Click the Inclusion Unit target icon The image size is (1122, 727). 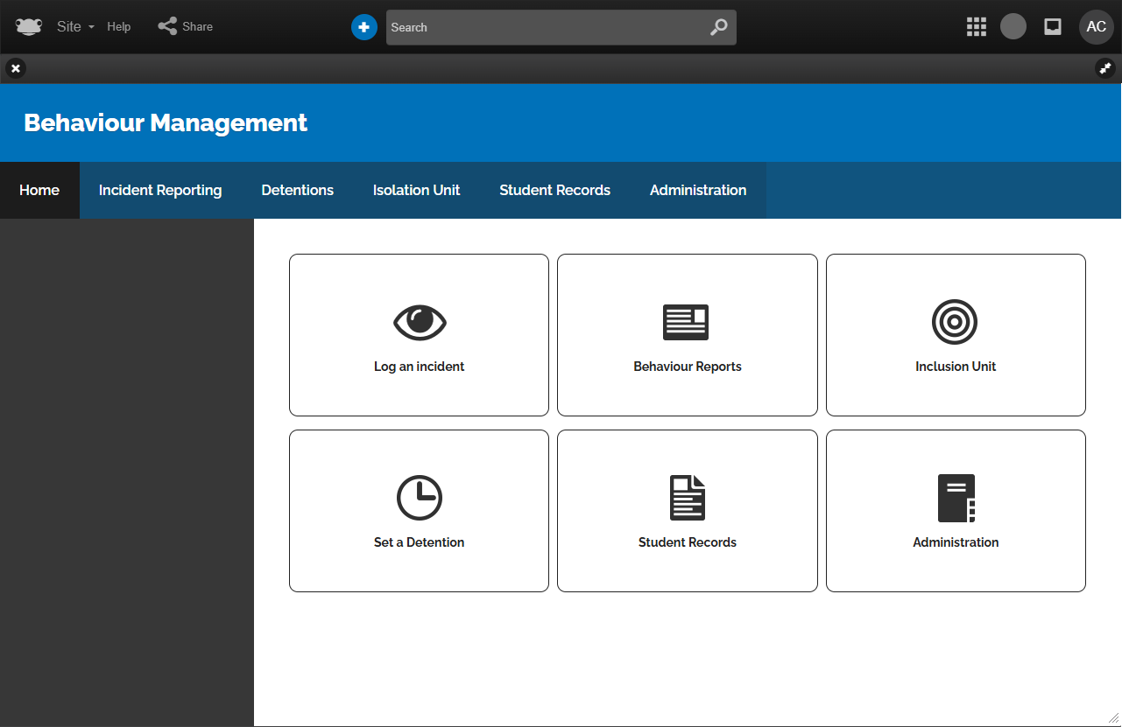[955, 322]
